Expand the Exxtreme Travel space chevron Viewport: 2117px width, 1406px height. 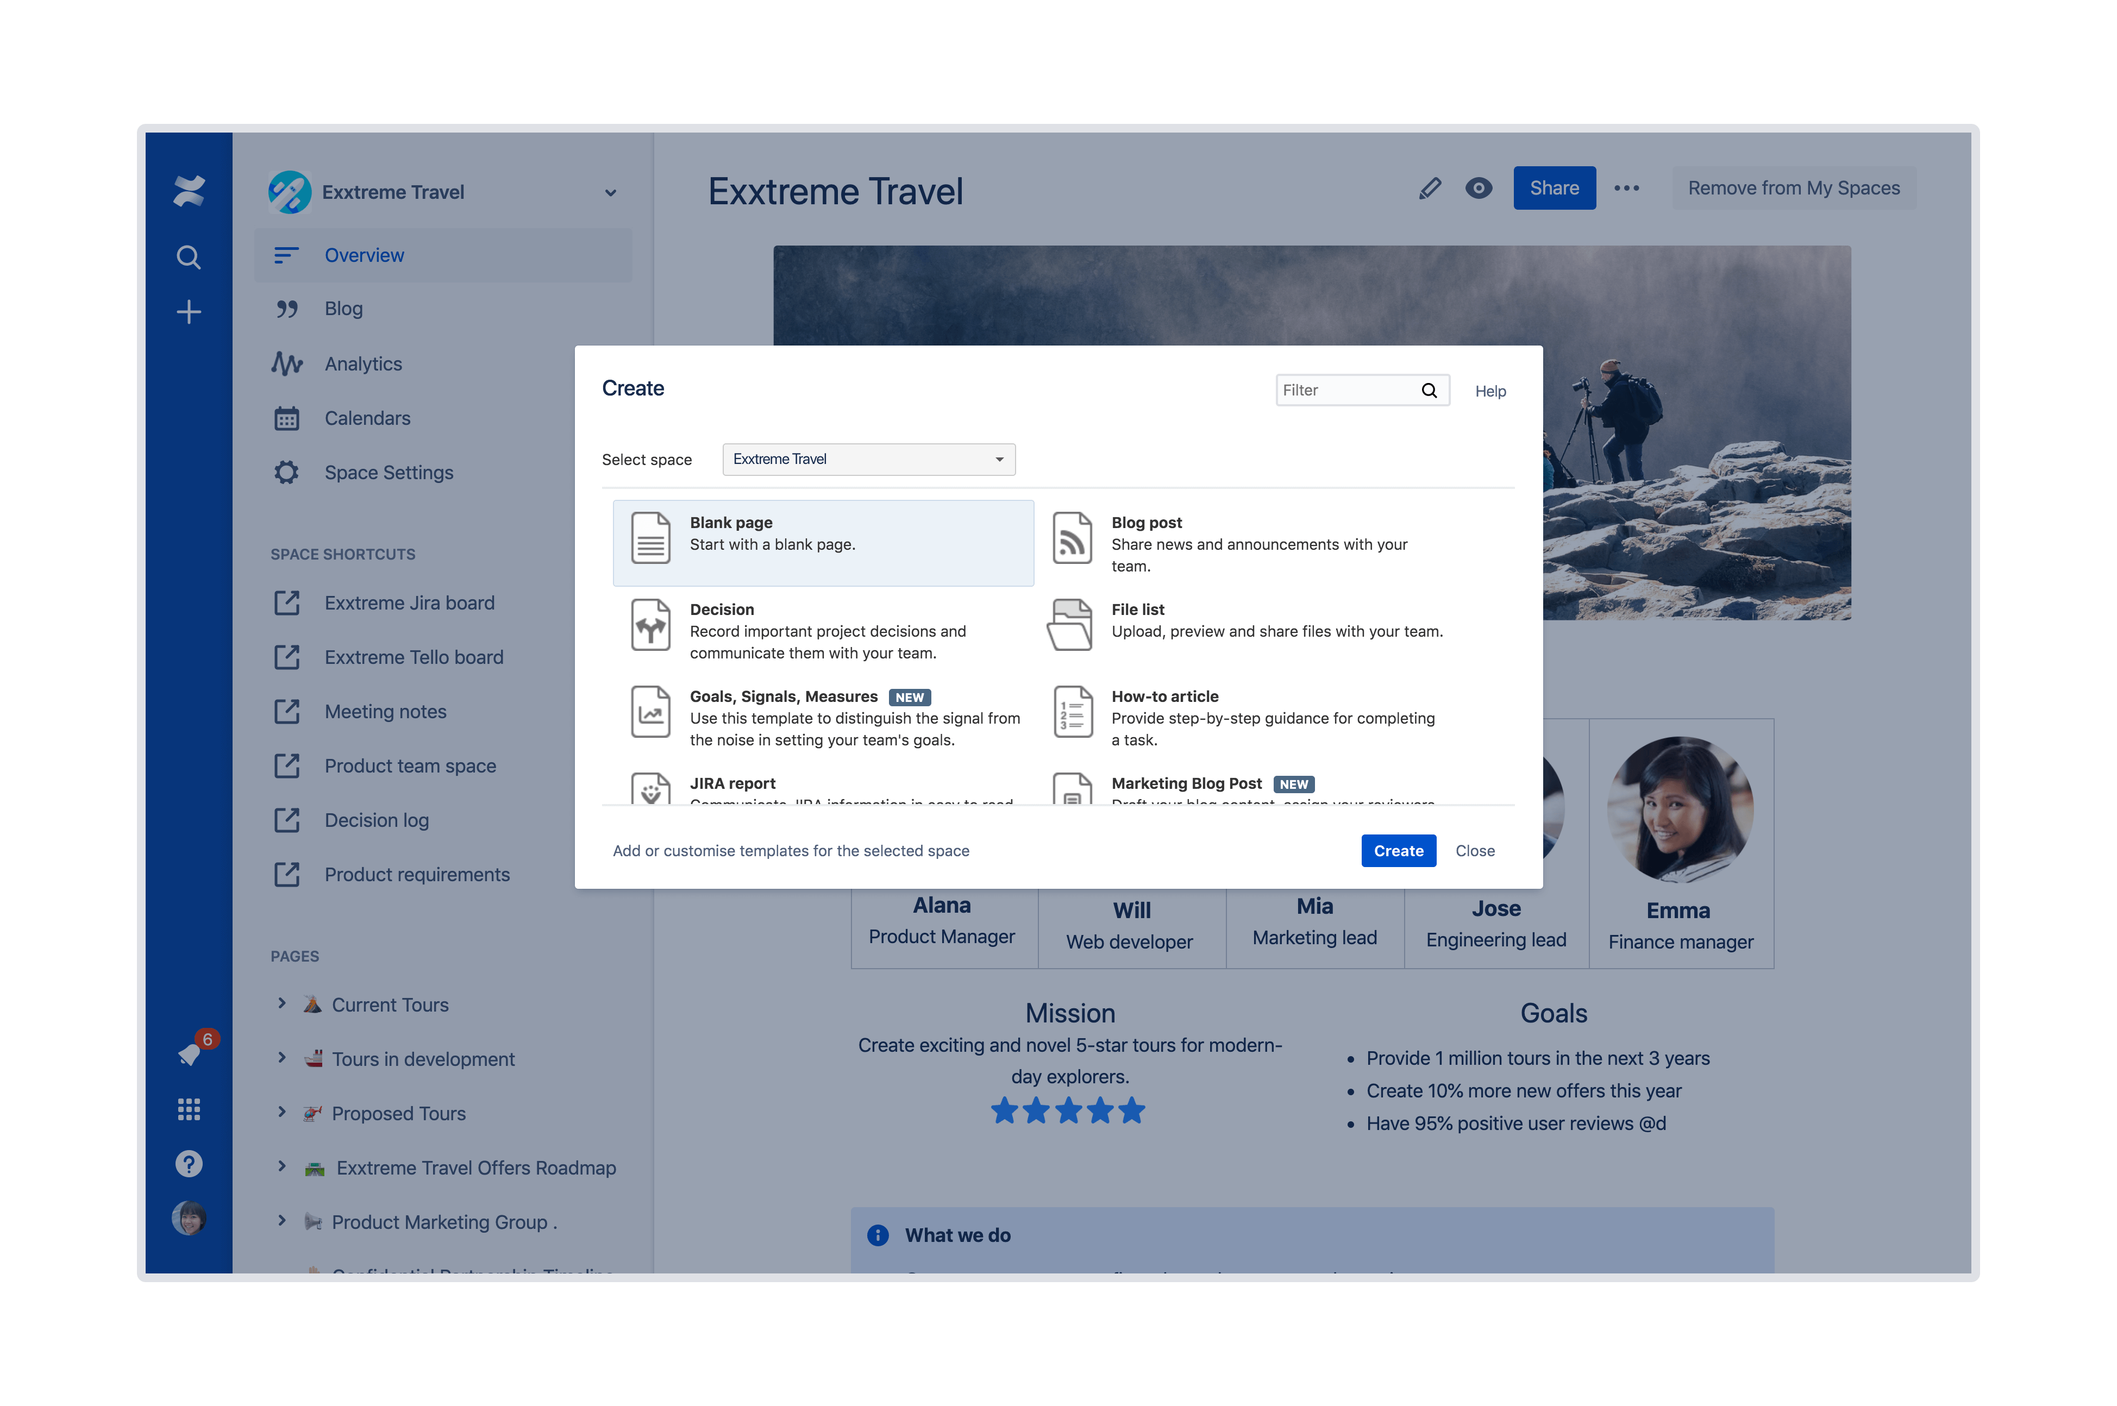tap(611, 193)
